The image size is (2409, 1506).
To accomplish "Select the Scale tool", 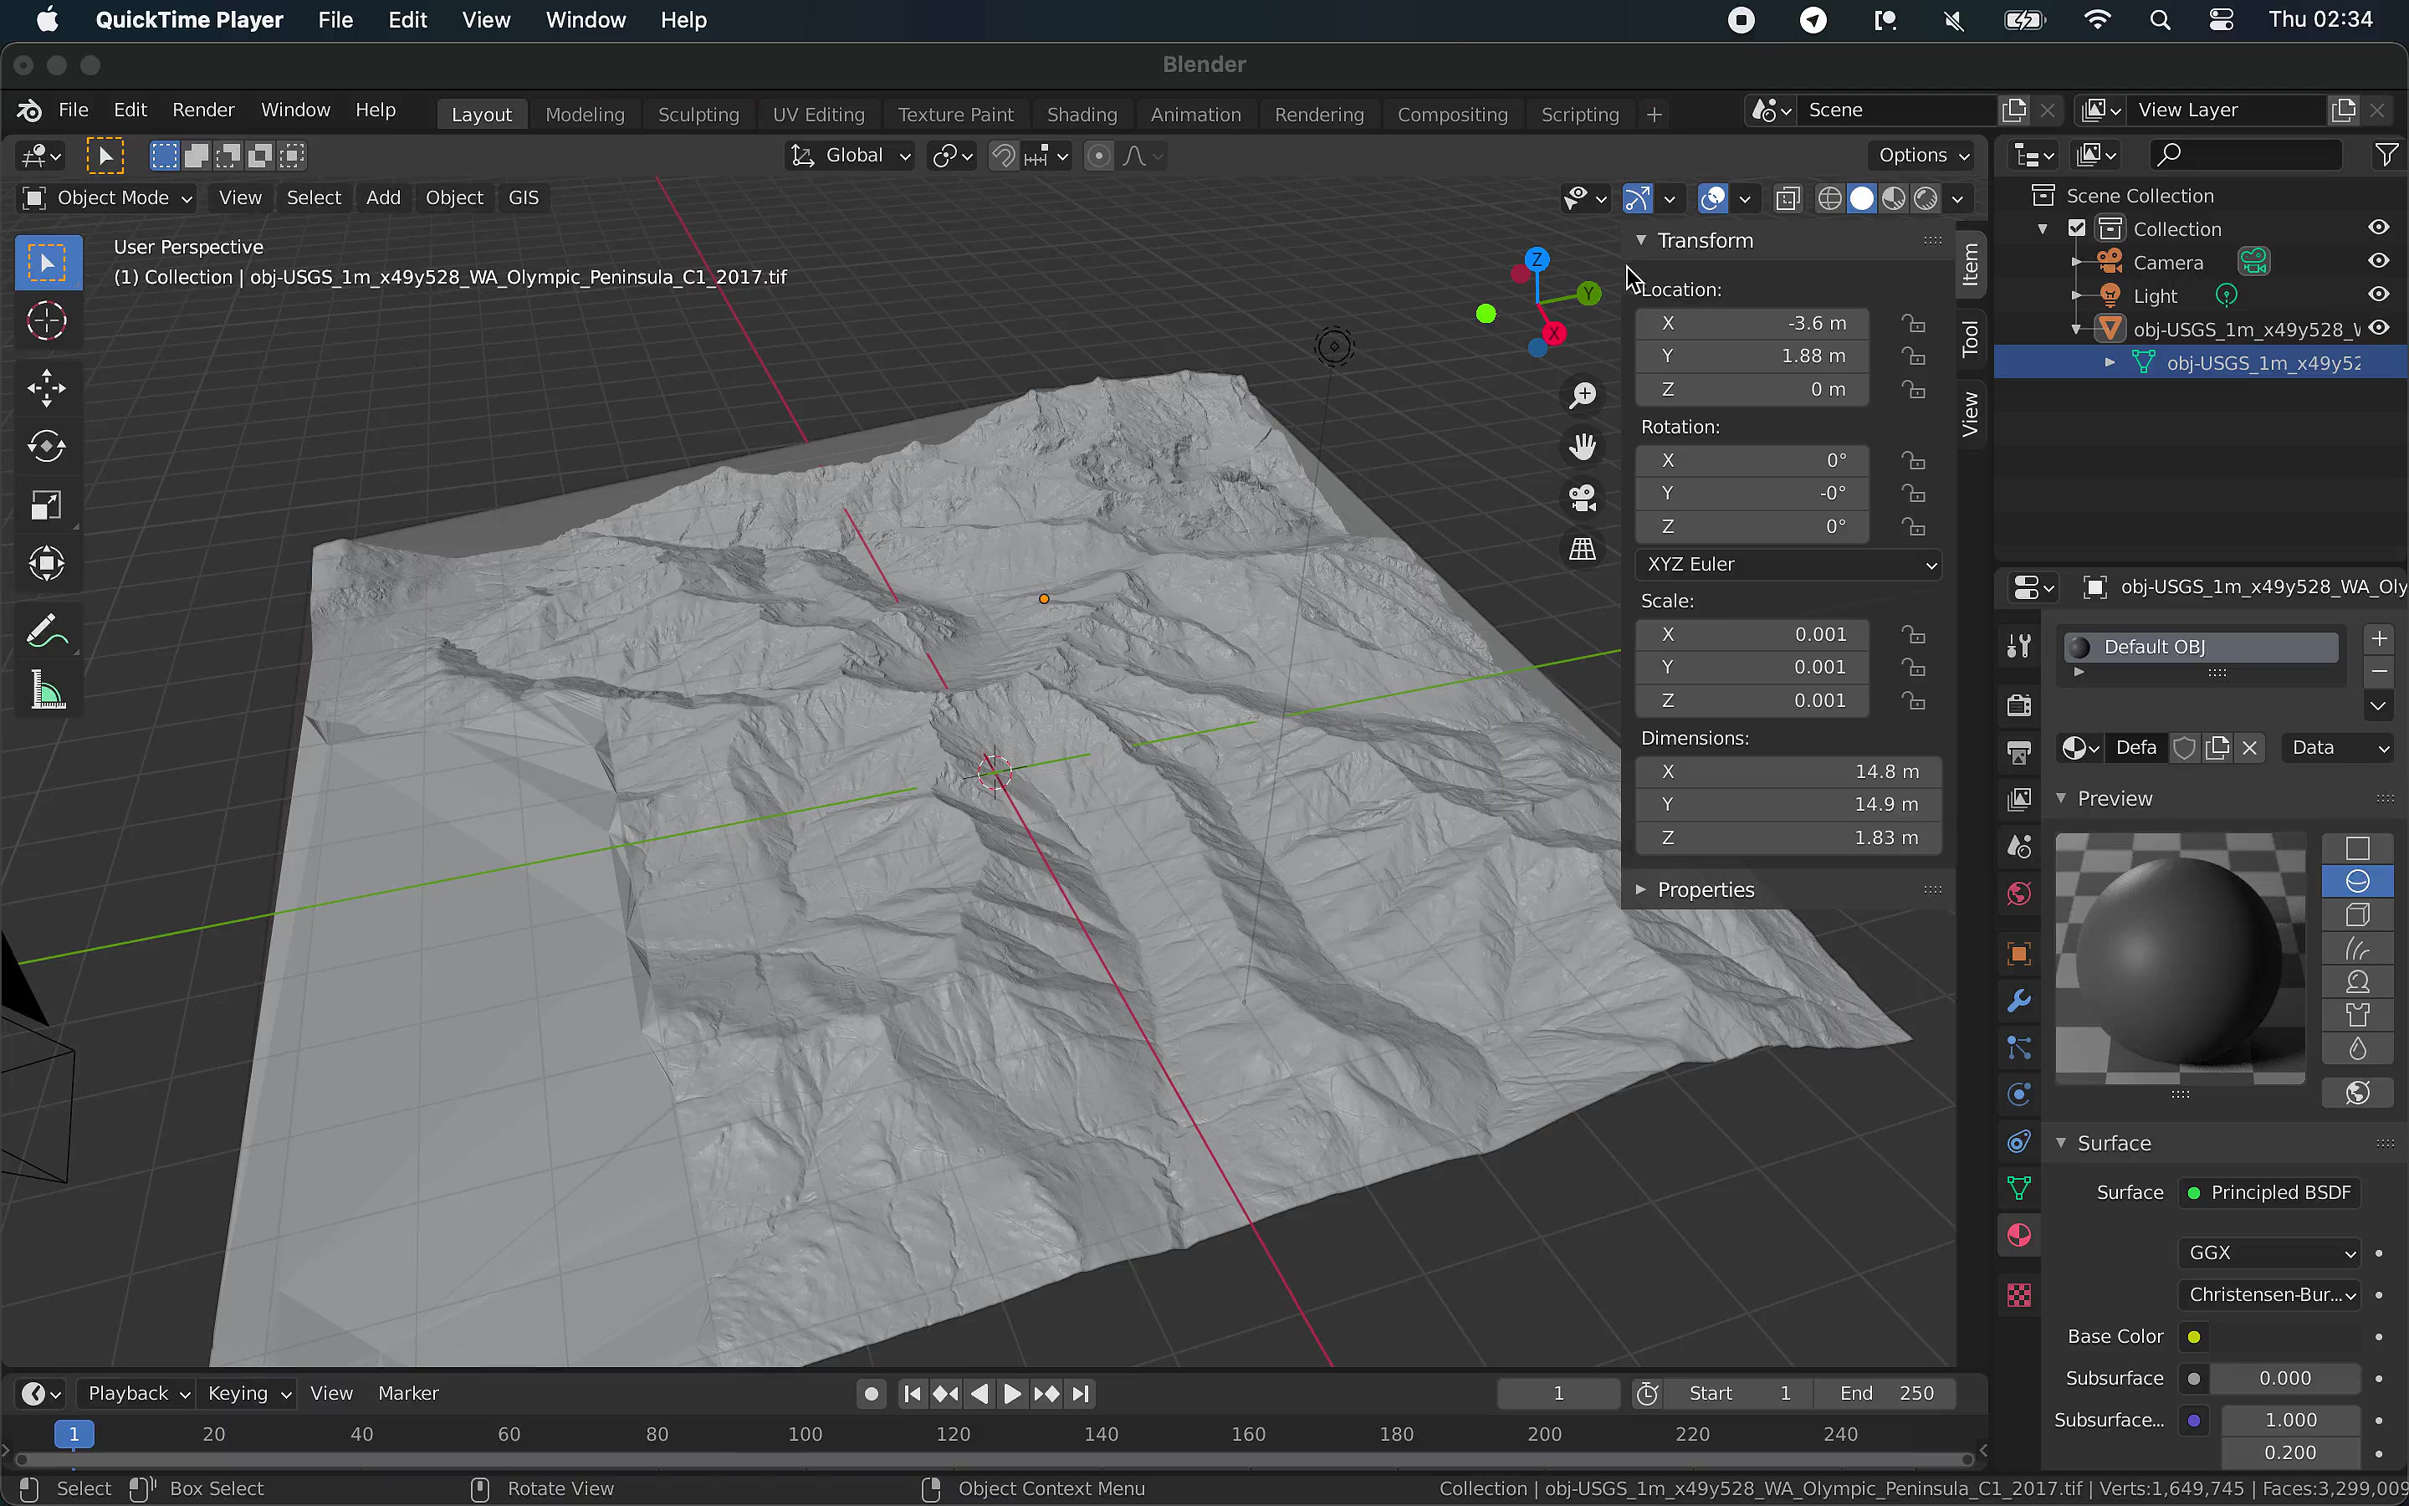I will pyautogui.click(x=46, y=505).
